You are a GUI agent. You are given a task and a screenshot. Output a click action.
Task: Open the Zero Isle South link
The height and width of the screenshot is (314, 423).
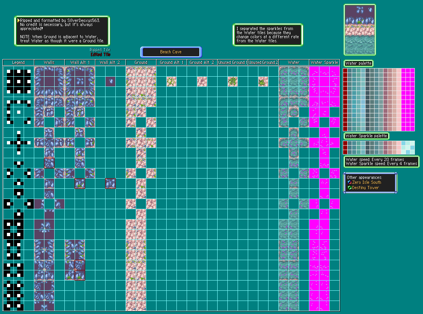click(367, 183)
